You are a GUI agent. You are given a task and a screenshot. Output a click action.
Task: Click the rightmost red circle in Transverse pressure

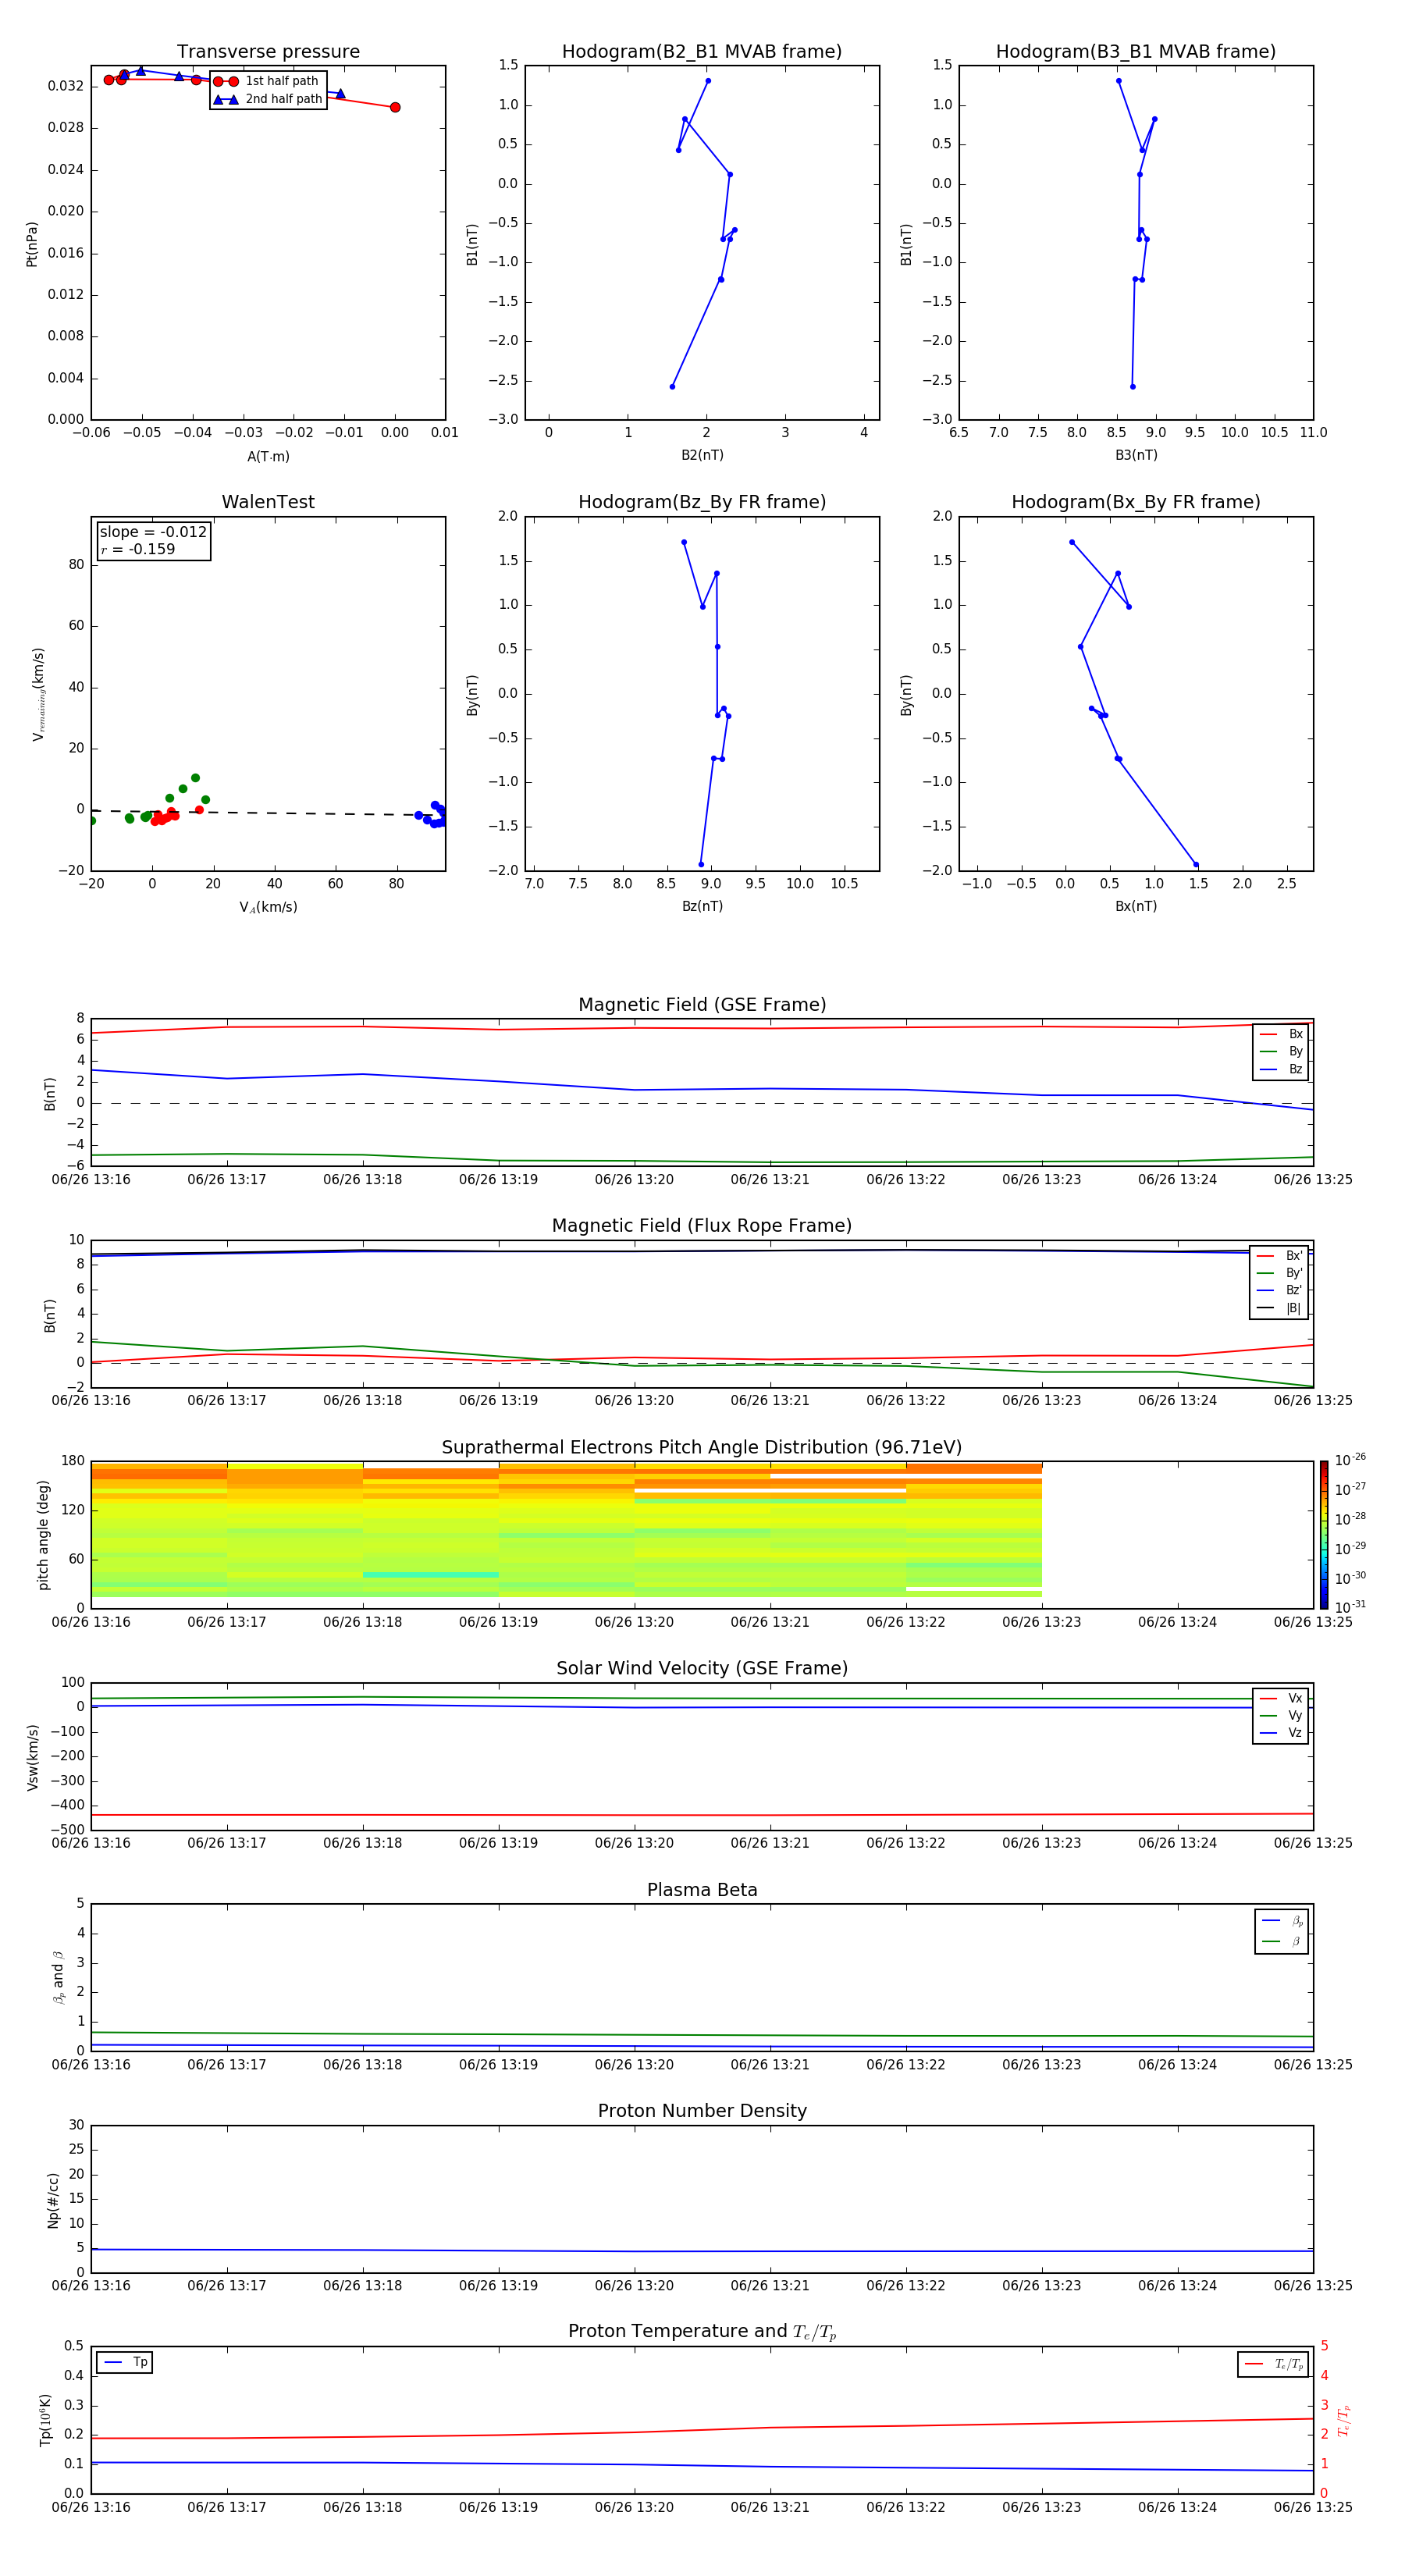click(x=395, y=107)
